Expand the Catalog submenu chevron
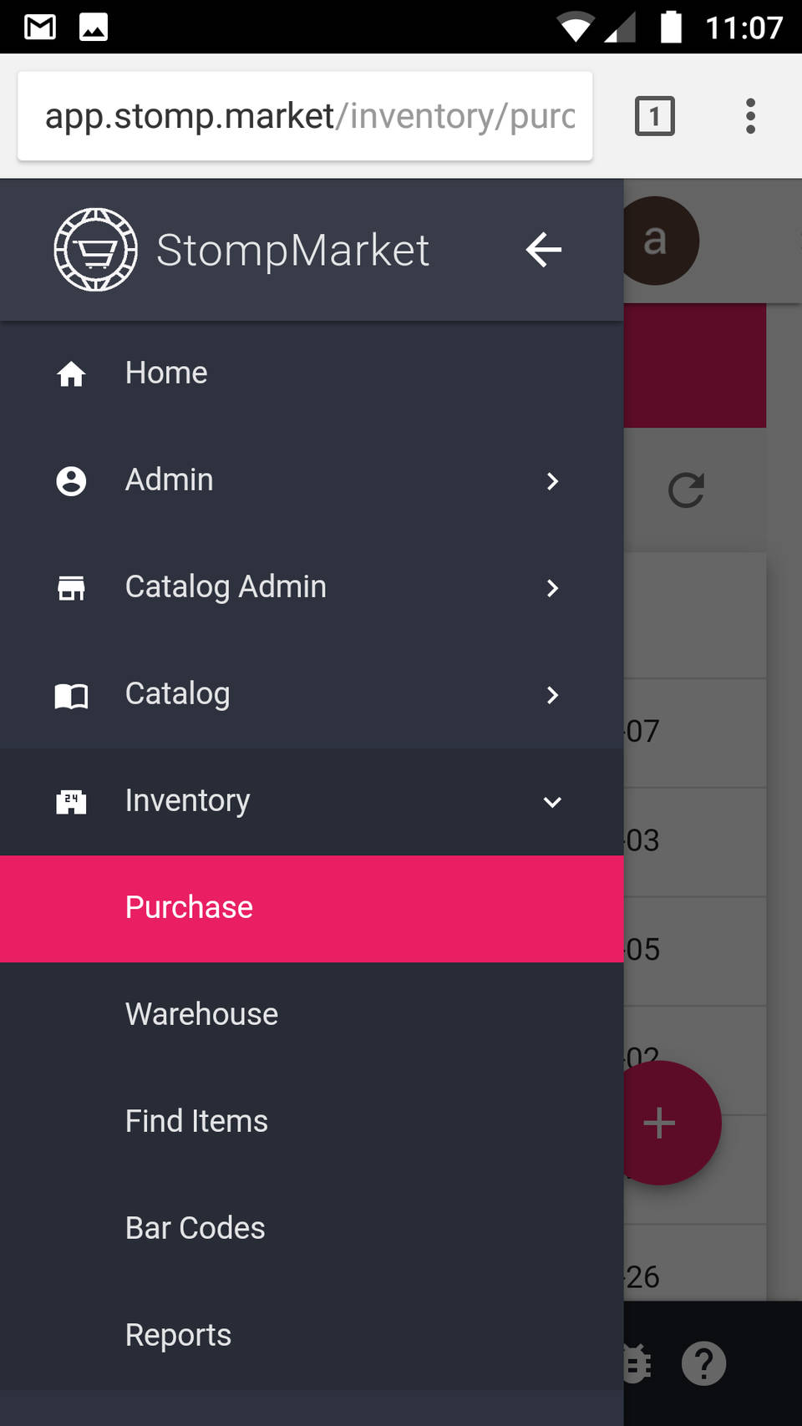The image size is (802, 1426). [552, 695]
